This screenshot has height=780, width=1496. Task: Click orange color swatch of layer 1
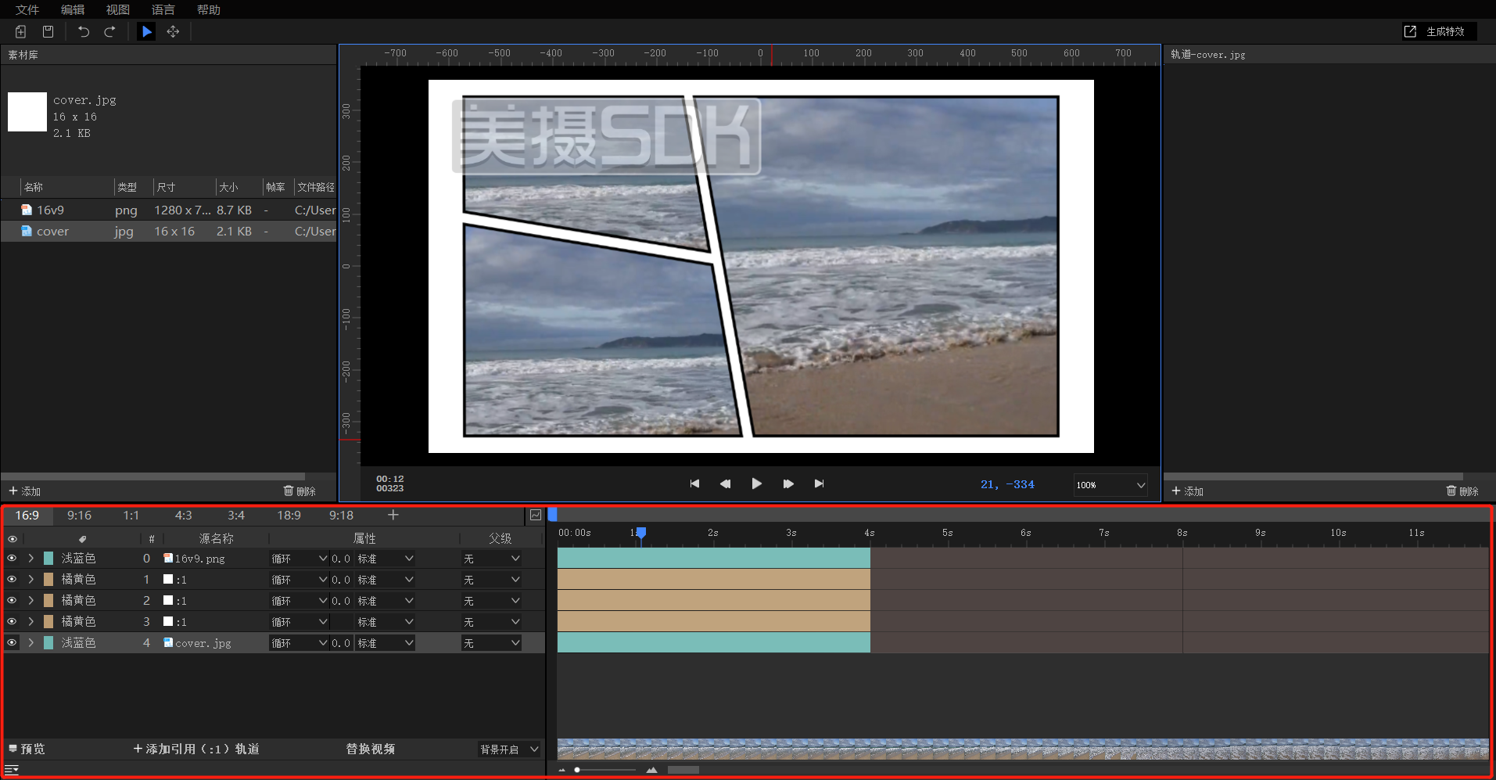click(48, 579)
